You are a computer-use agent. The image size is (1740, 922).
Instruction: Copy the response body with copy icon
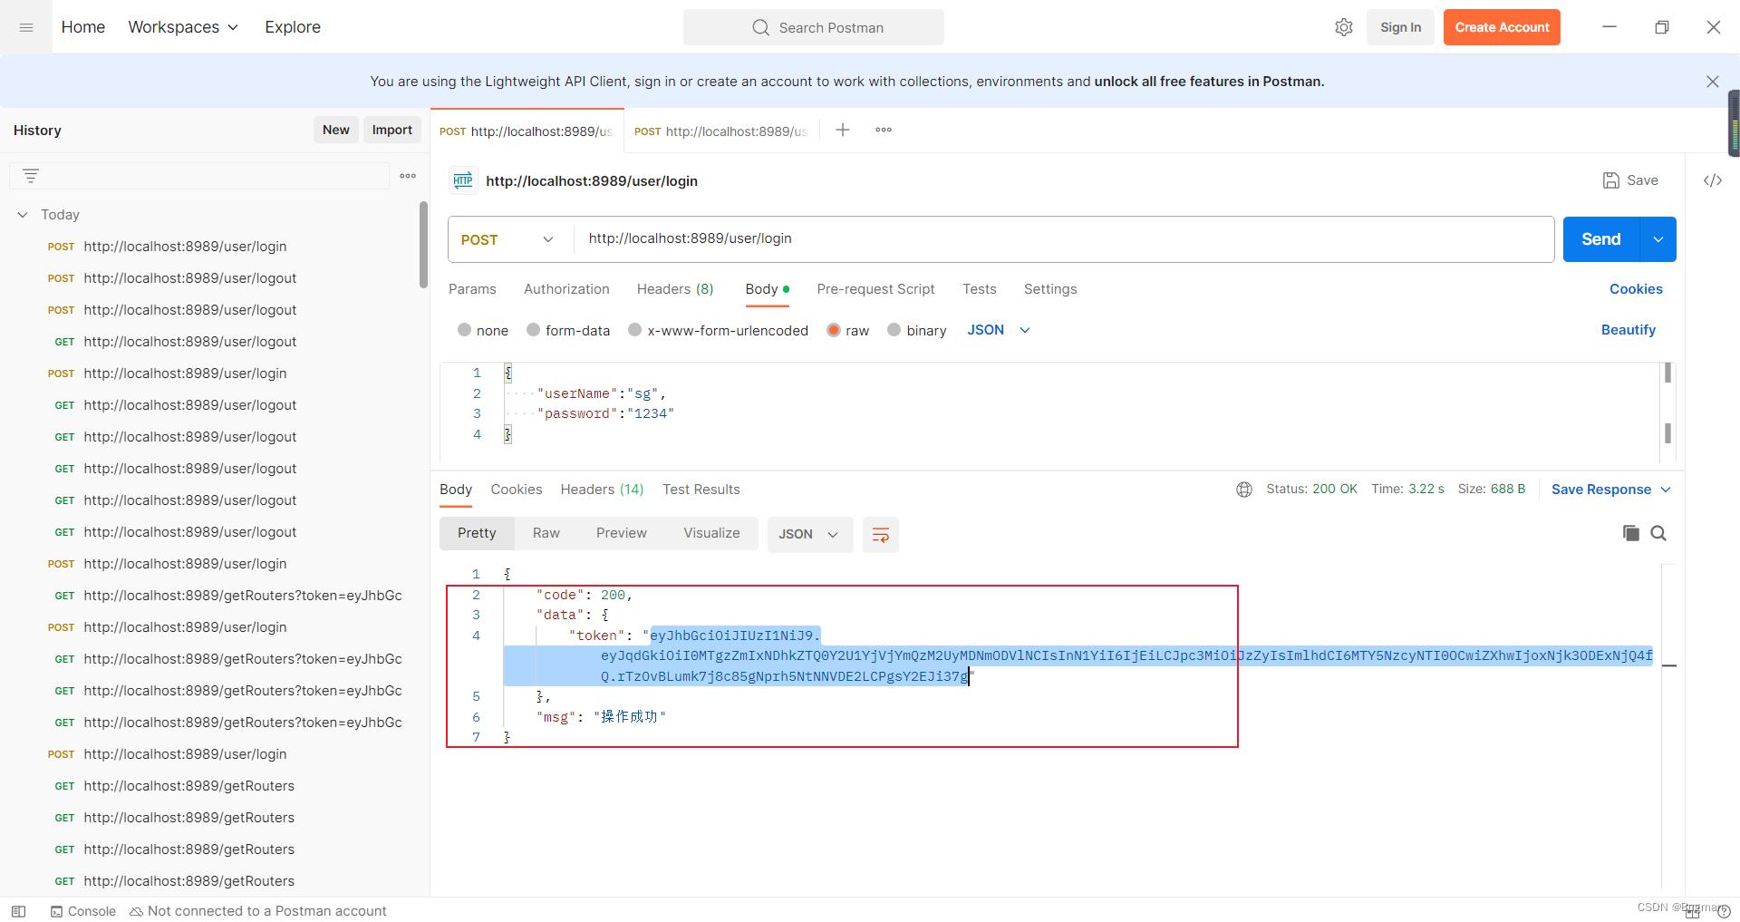pos(1630,533)
